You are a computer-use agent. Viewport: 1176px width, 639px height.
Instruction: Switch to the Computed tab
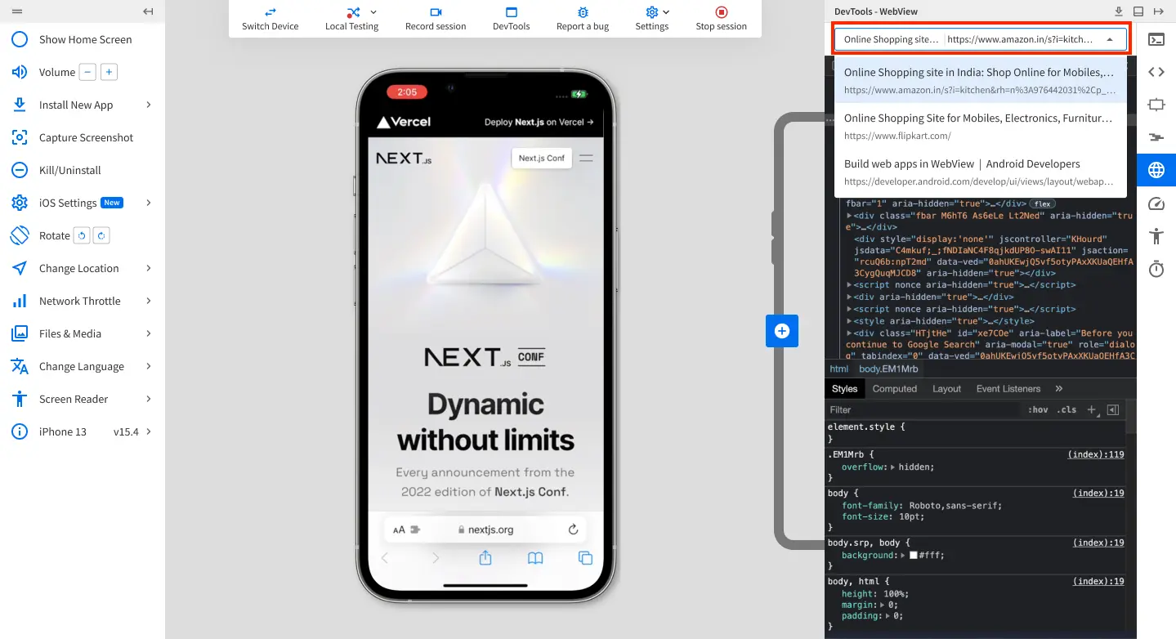point(894,388)
